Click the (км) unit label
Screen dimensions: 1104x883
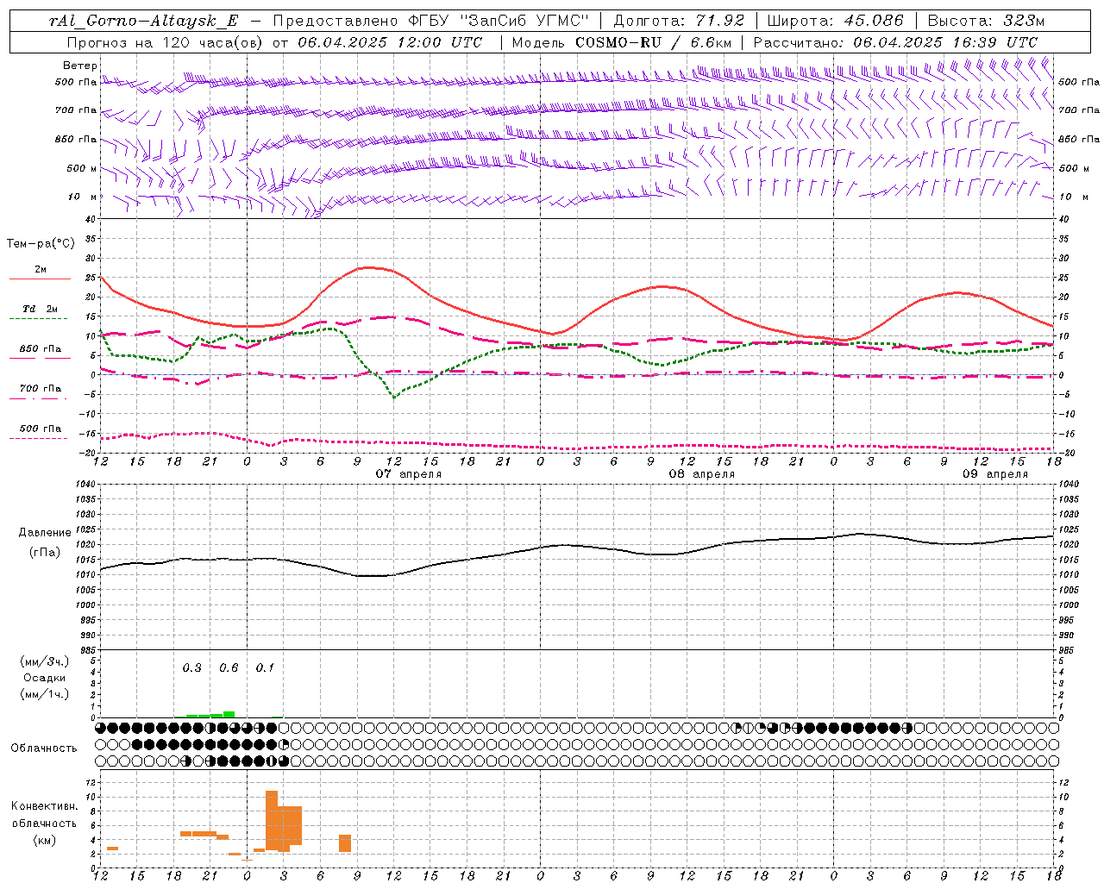click(x=44, y=840)
